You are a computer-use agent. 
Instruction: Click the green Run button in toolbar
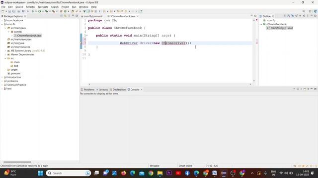pos(40,11)
